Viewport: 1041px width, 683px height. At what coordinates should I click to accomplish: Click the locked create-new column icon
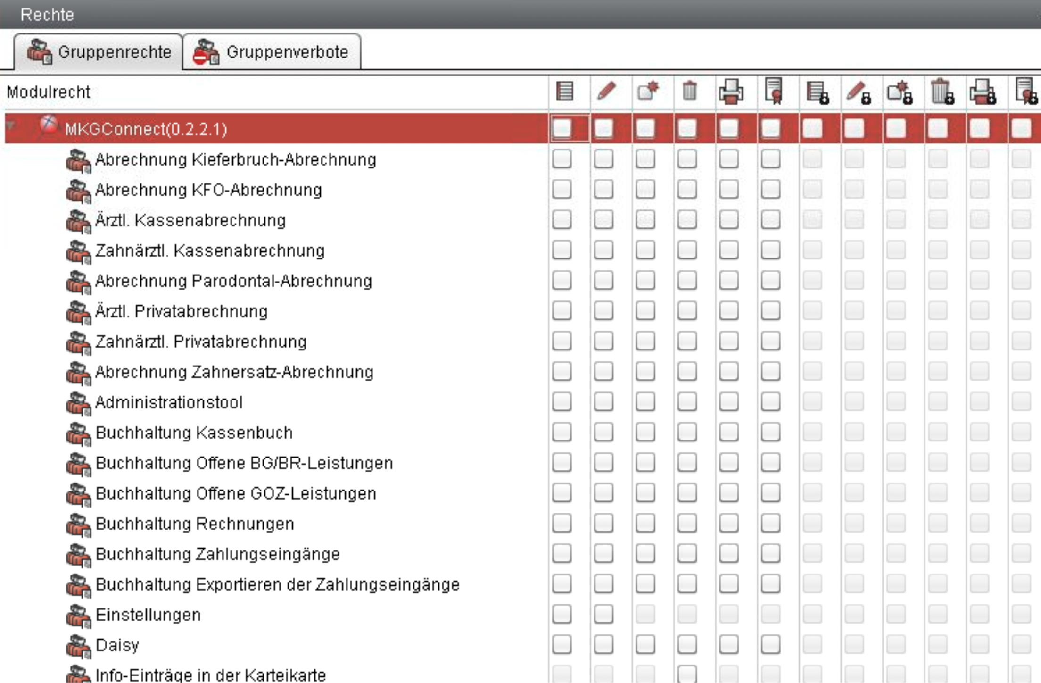pyautogui.click(x=900, y=92)
